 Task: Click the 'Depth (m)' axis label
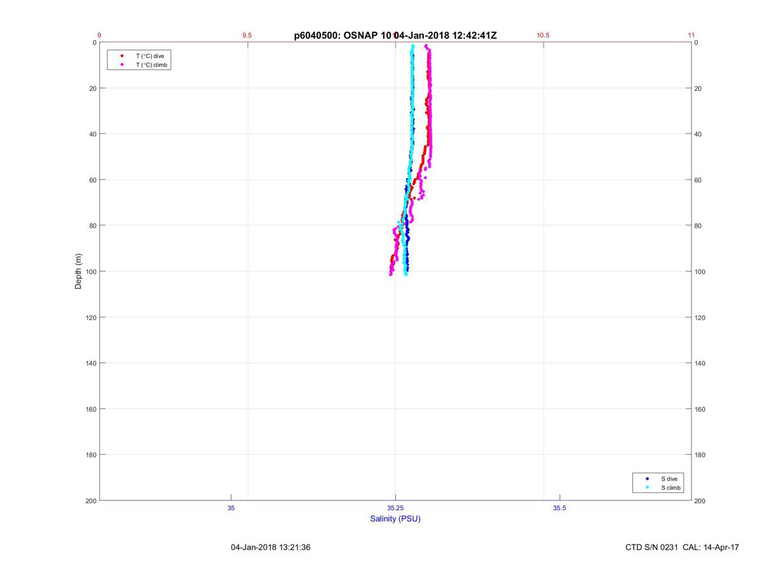(x=78, y=271)
